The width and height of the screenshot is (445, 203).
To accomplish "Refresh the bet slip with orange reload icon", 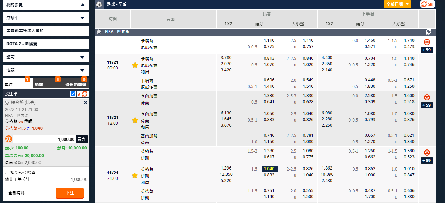I will pyautogui.click(x=85, y=94).
